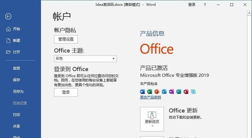252x138 pixels.
Task: Choose 打开 in the sidebar
Action: [16, 52]
